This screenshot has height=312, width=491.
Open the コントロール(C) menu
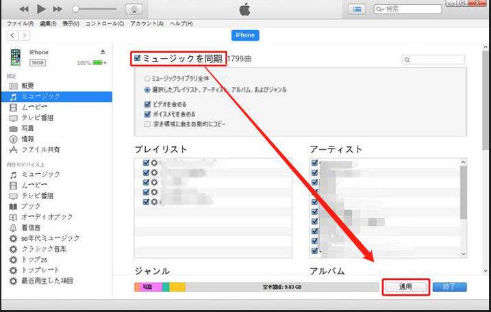105,24
